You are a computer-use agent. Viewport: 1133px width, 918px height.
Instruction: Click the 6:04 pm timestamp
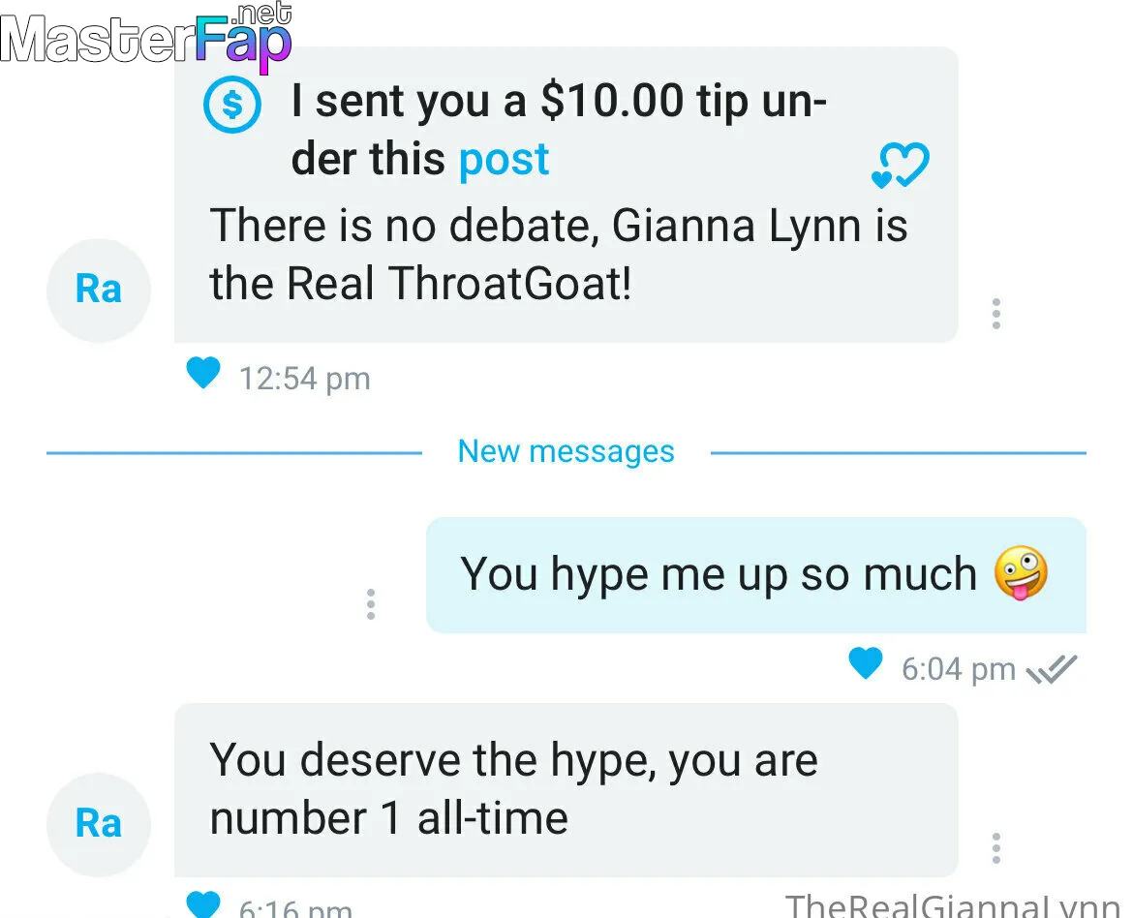click(959, 669)
